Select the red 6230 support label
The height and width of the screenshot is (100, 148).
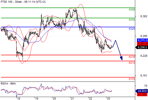[x=132, y=57]
